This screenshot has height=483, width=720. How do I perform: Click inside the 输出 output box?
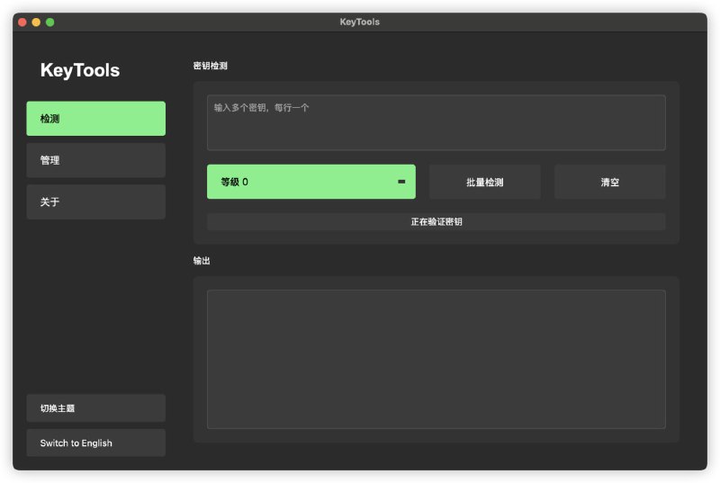(436, 359)
